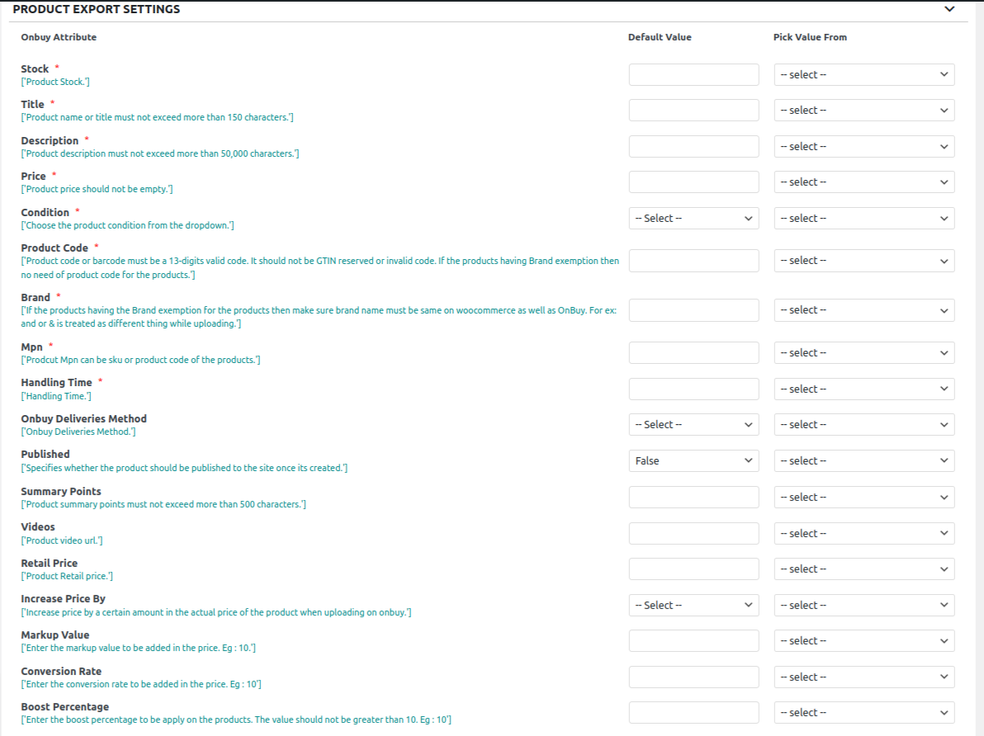The width and height of the screenshot is (984, 736).
Task: Click the Videos default value field
Action: [x=693, y=533]
